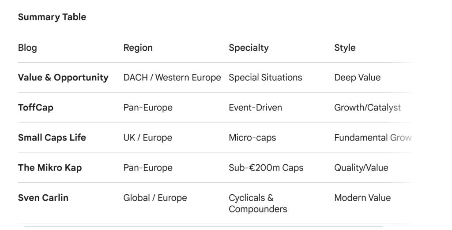
Task: Click the Special Situations specialty cell
Action: pos(265,78)
